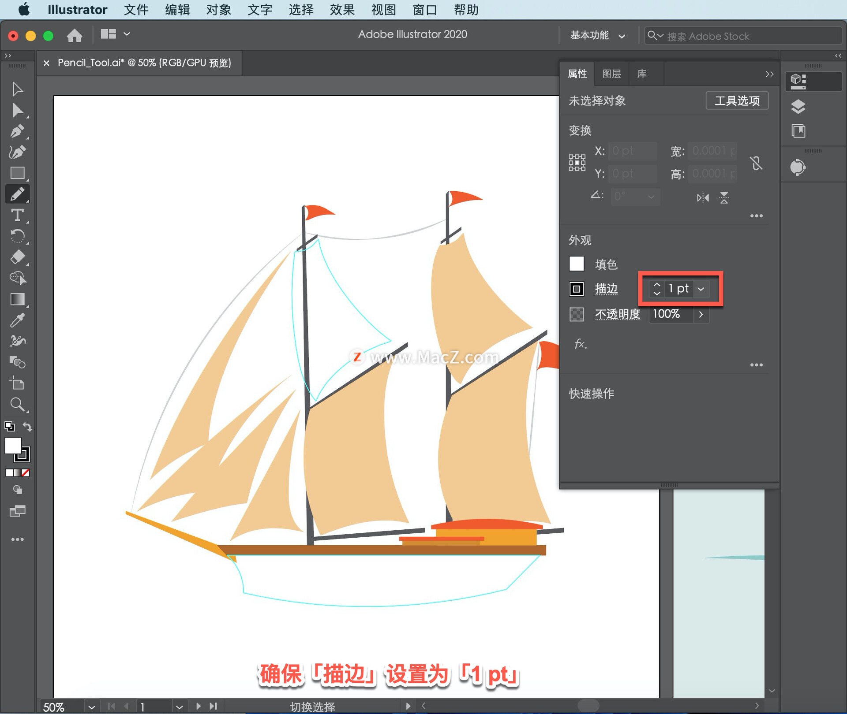The image size is (847, 714).
Task: Open the 效果 menu
Action: pyautogui.click(x=342, y=10)
